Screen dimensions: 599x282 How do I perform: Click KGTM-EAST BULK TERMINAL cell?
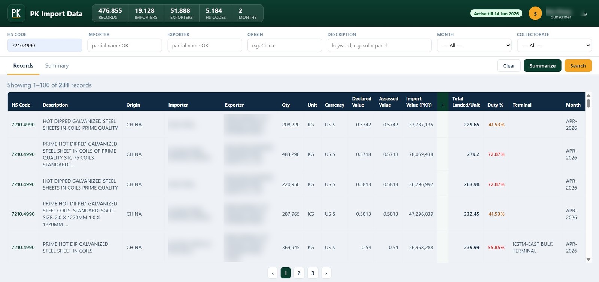(532, 248)
